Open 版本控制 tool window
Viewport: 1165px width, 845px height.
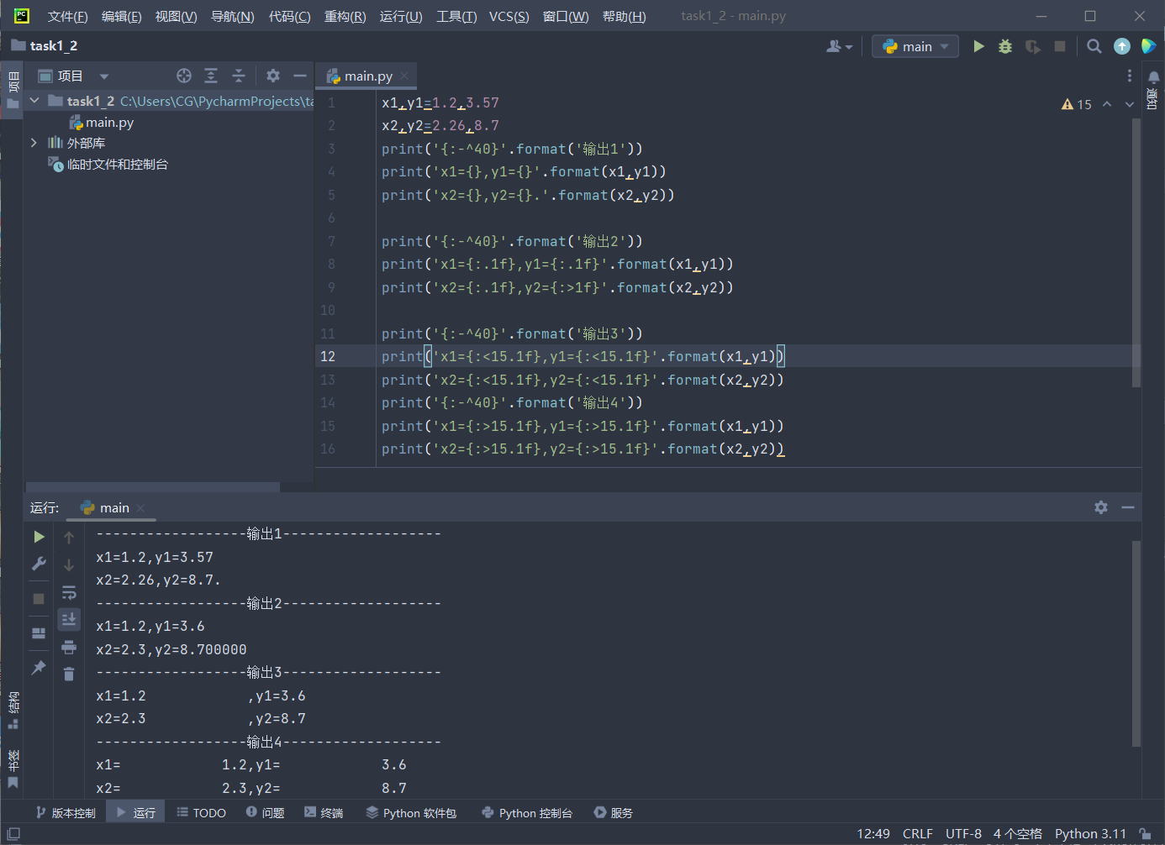66,812
